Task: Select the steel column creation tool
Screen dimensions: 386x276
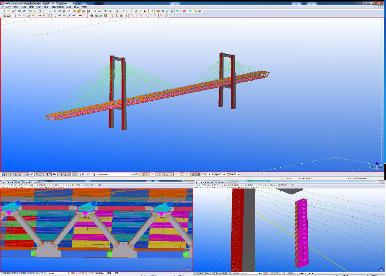Action: coord(55,16)
